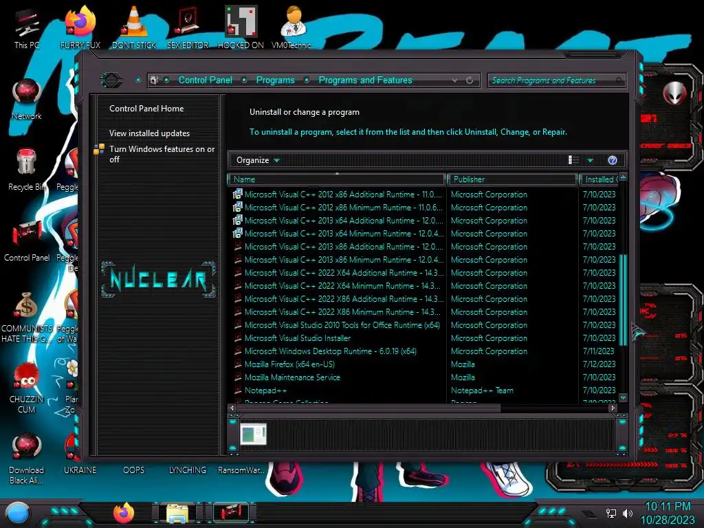
Task: Click the taskbar clock and date
Action: click(x=668, y=513)
